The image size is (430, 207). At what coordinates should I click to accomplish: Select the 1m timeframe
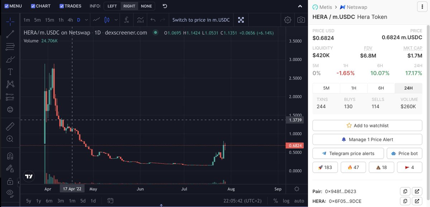click(x=27, y=20)
